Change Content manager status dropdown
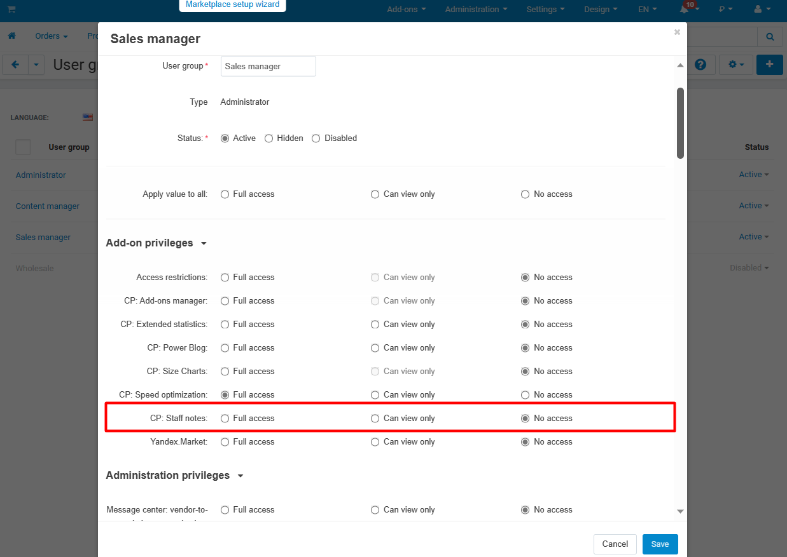Screen dimensions: 787x557 (753, 206)
